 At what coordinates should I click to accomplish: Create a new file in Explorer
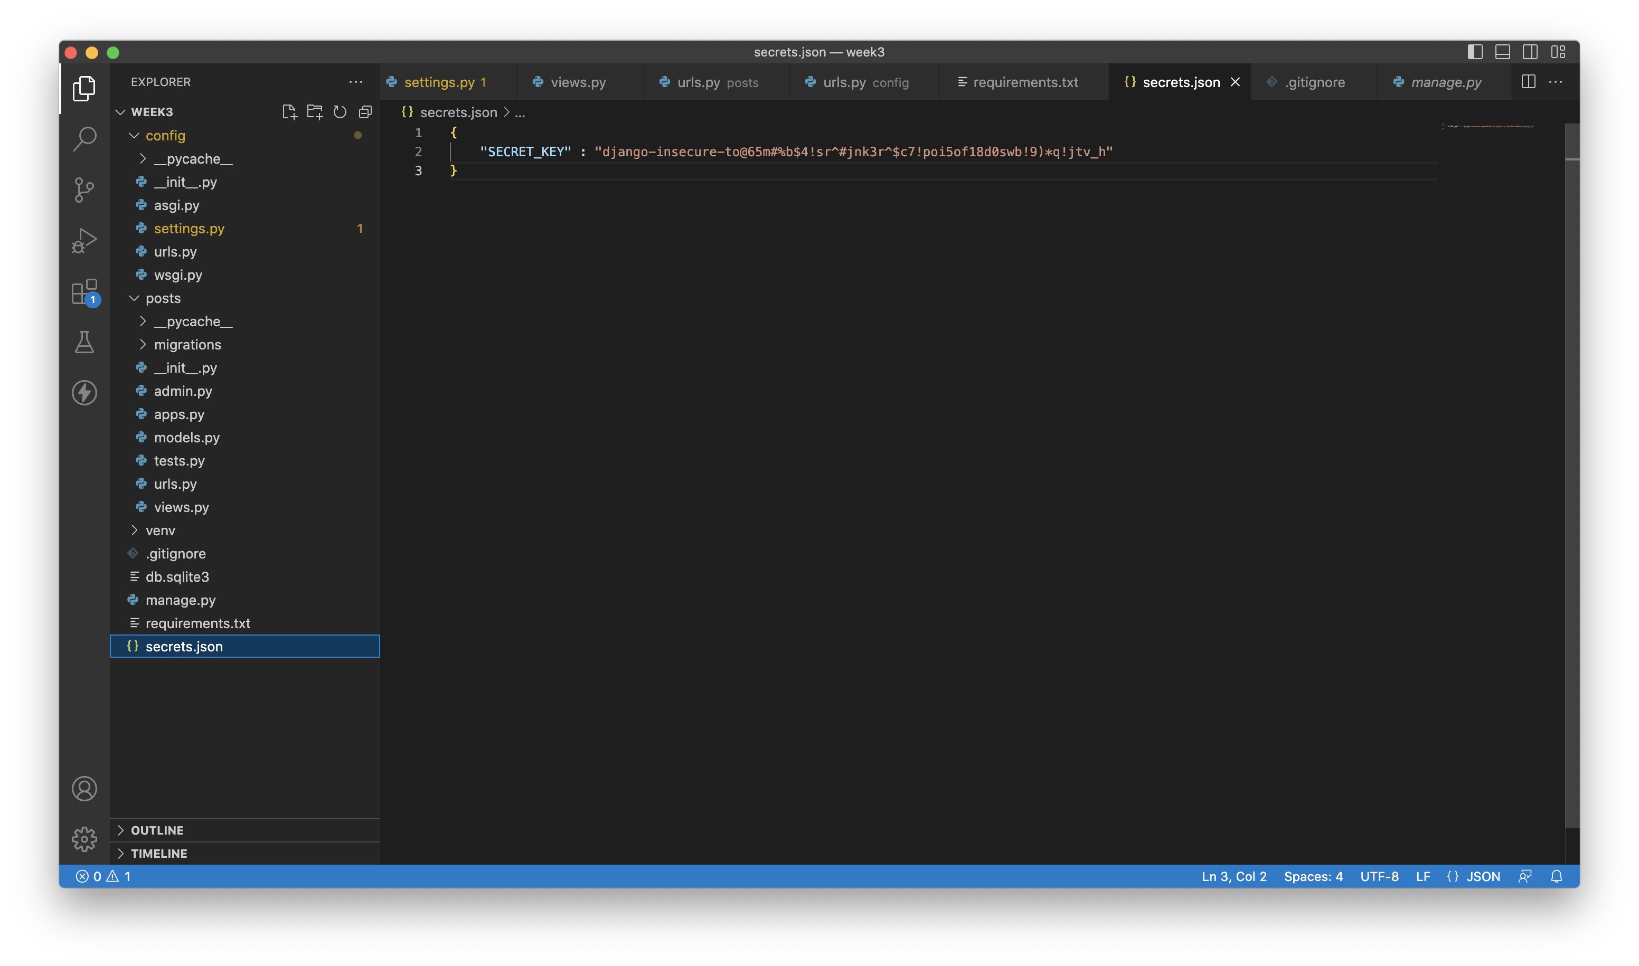pyautogui.click(x=290, y=111)
